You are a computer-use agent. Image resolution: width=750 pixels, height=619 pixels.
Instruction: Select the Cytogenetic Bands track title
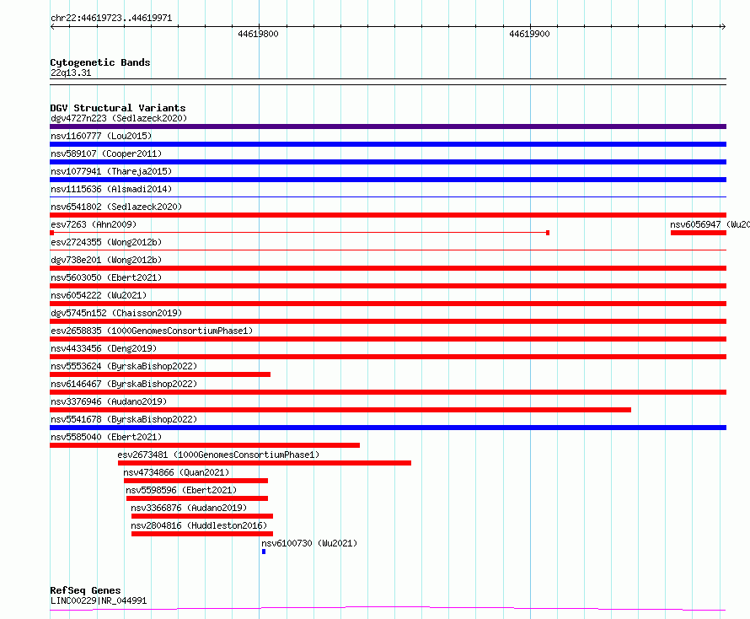click(100, 62)
